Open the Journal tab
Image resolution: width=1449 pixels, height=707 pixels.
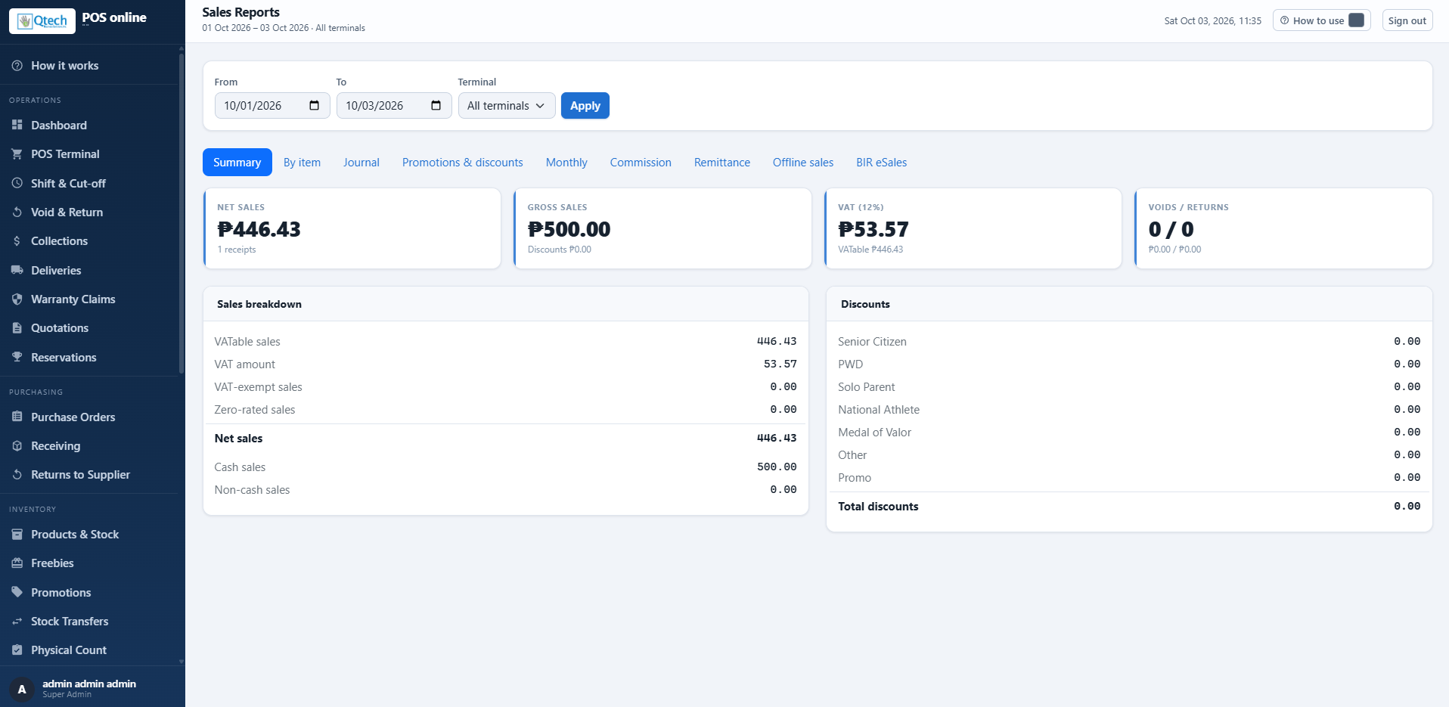[x=361, y=163]
